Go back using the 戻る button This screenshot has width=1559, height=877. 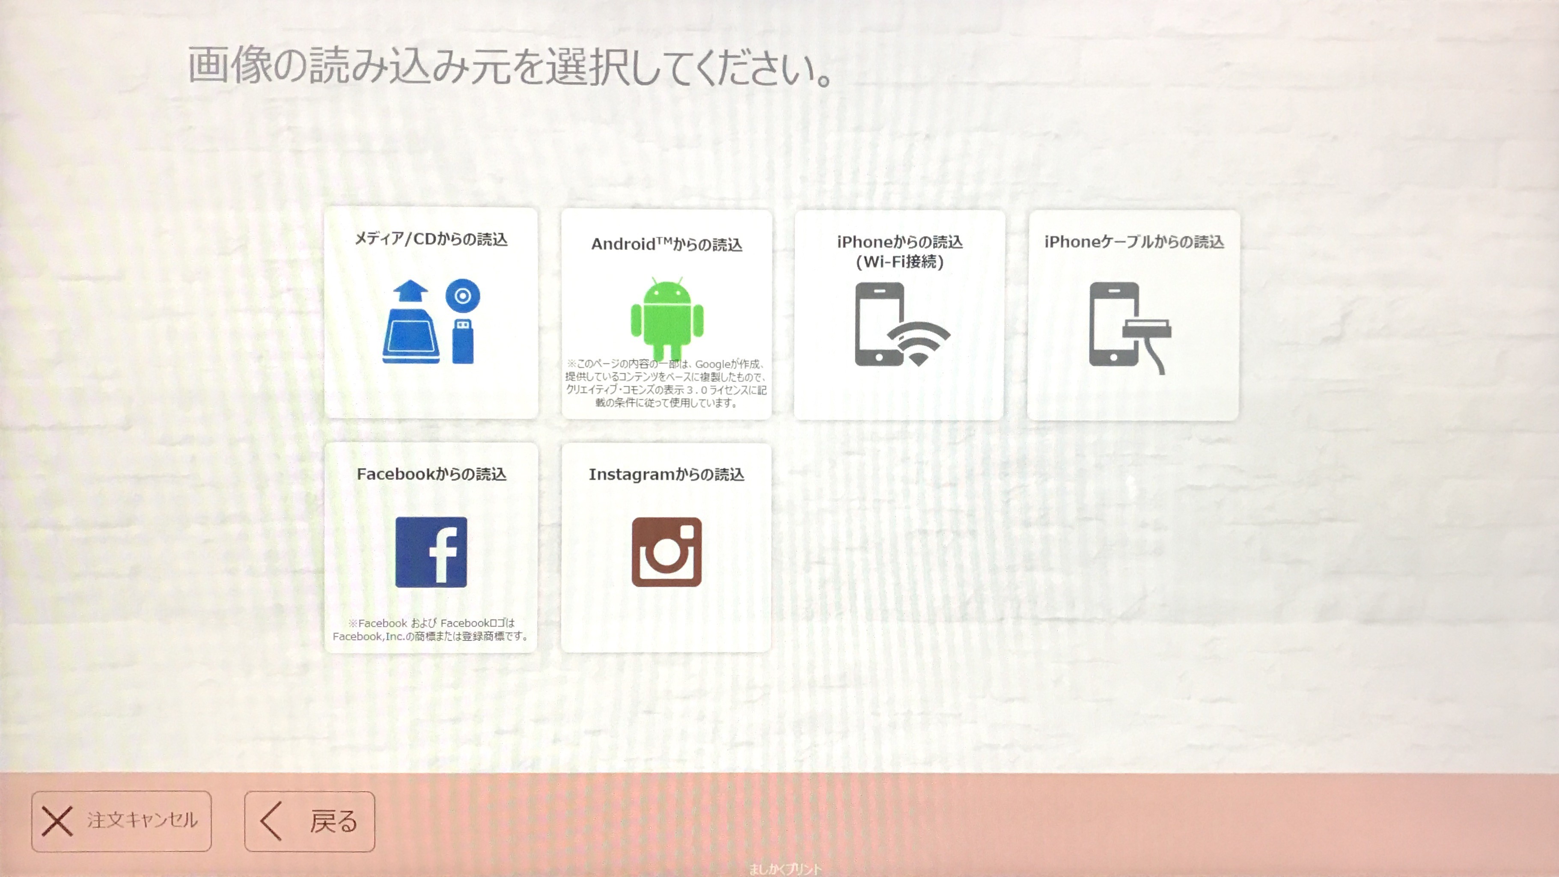(x=310, y=821)
